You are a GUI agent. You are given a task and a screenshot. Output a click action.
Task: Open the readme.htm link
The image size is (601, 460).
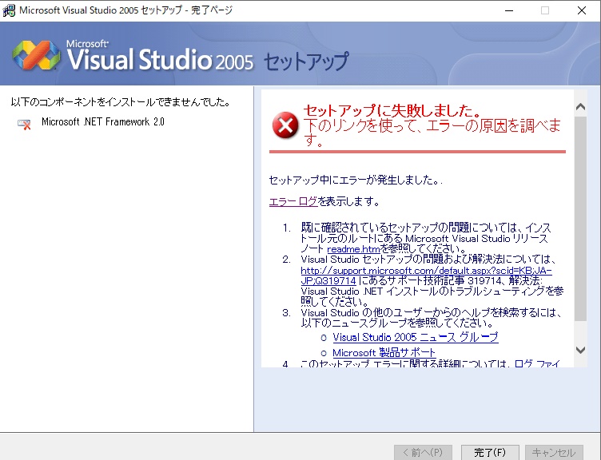click(x=353, y=249)
